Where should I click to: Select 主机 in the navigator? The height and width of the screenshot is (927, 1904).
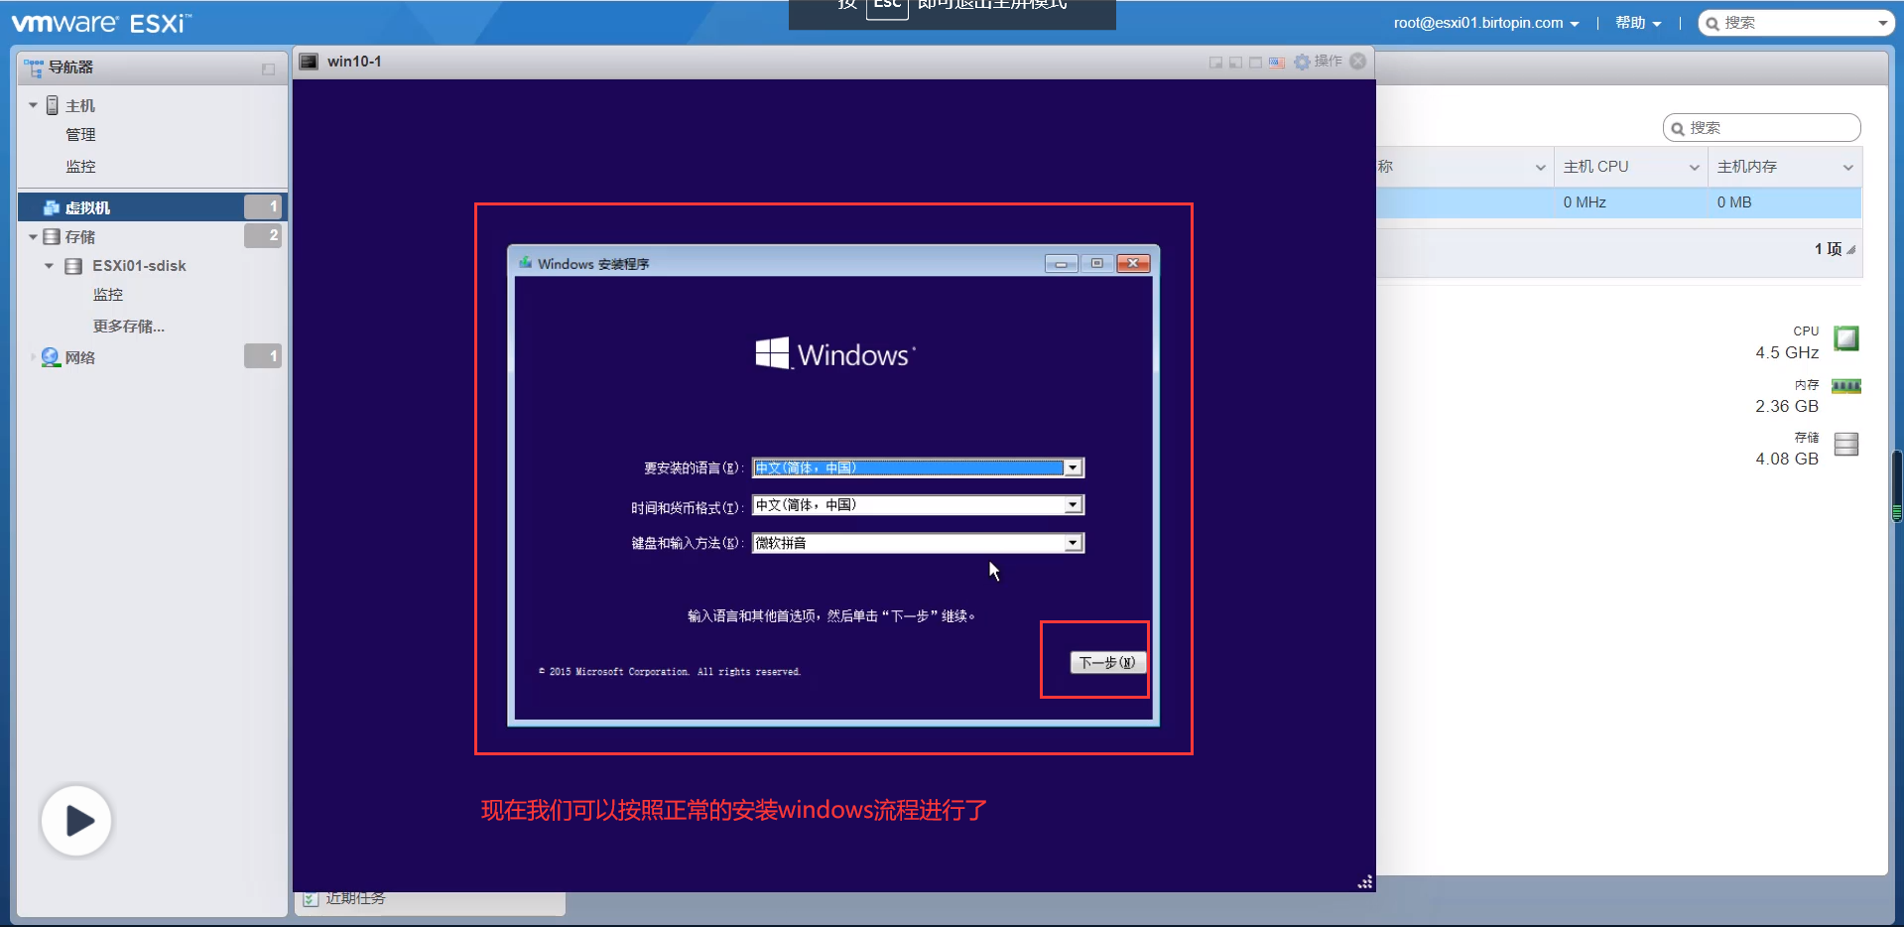click(x=80, y=106)
